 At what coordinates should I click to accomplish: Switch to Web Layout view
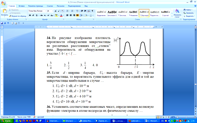[163, 117]
